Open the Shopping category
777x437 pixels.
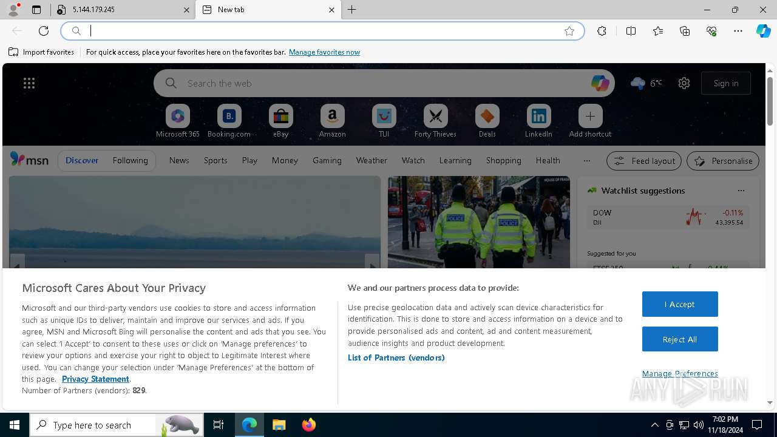point(504,160)
